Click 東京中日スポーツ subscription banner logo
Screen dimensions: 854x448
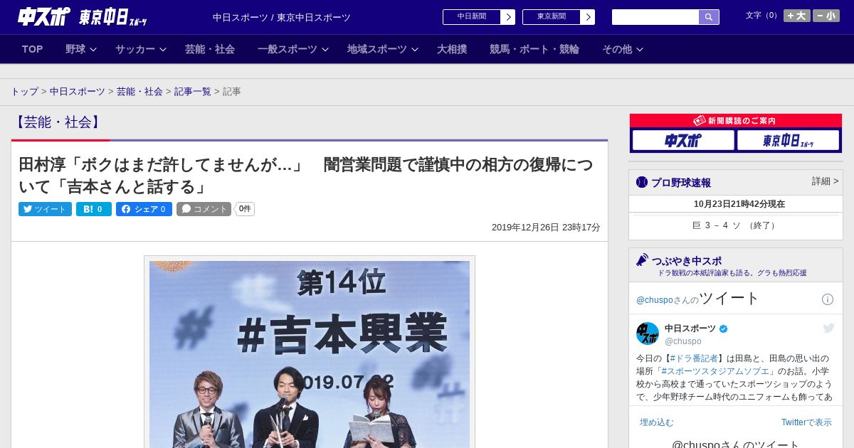coord(788,141)
